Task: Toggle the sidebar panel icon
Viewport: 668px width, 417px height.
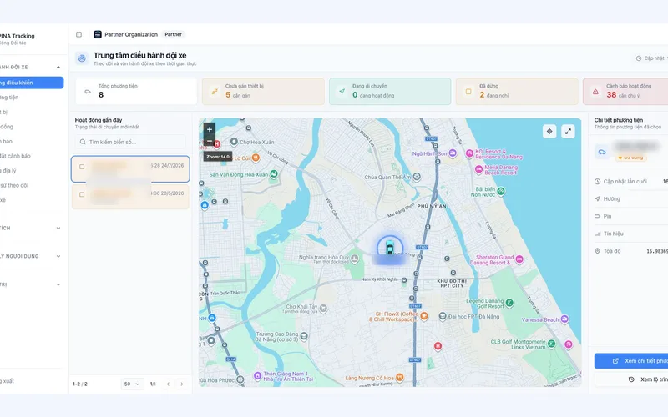Action: (78, 34)
